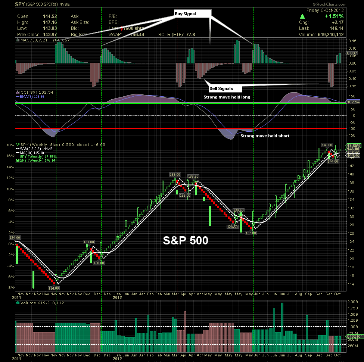Click the '124.00' price label on chart
This screenshot has height=362, width=364.
[x=15, y=238]
